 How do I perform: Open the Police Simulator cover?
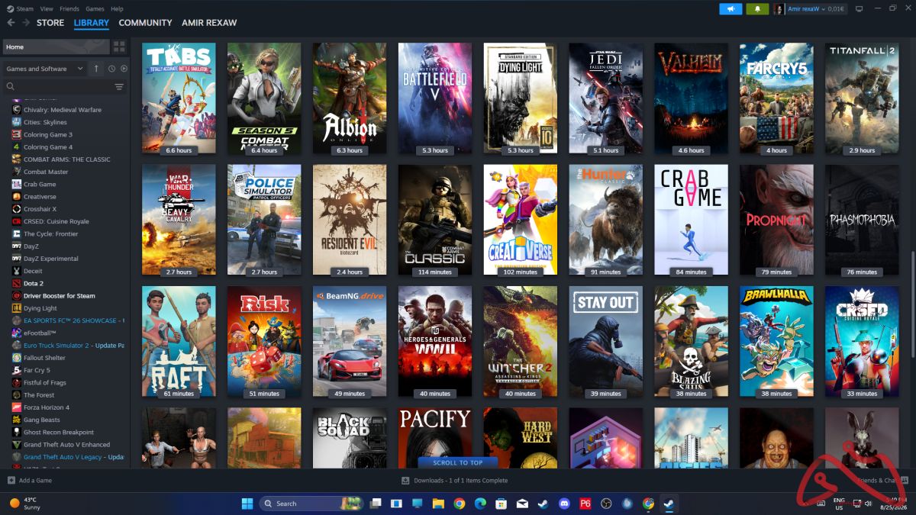[x=264, y=220]
